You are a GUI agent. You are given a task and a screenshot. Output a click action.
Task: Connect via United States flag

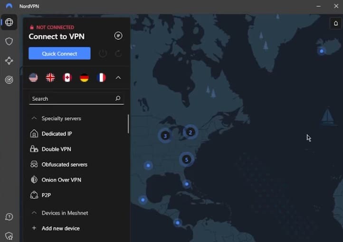[33, 78]
